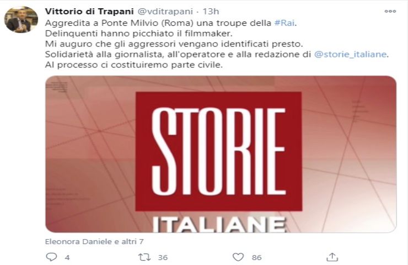This screenshot has height=265, width=408.
Task: Click the 4 replies count
Action: pyautogui.click(x=67, y=257)
